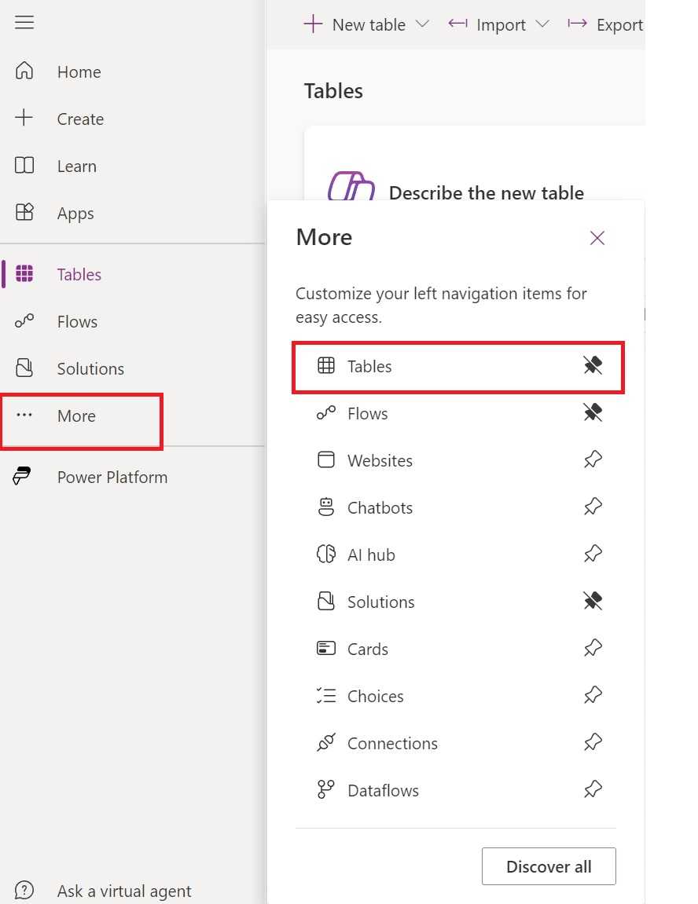This screenshot has width=698, height=904.
Task: Click the Discover all button
Action: 549,866
